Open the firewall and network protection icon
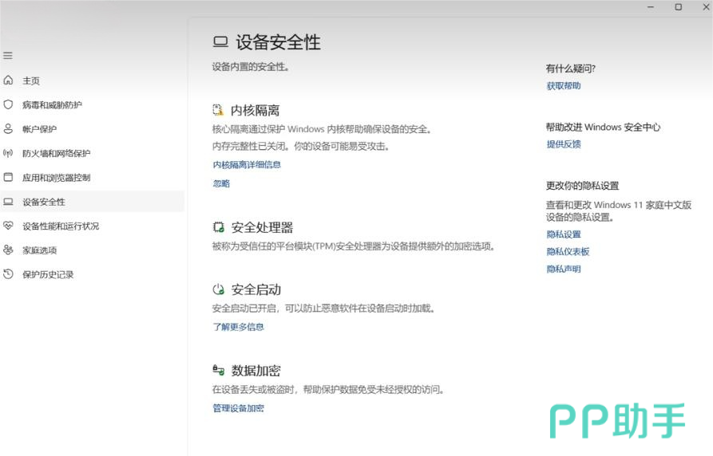Viewport: 713px width, 456px height. tap(8, 153)
